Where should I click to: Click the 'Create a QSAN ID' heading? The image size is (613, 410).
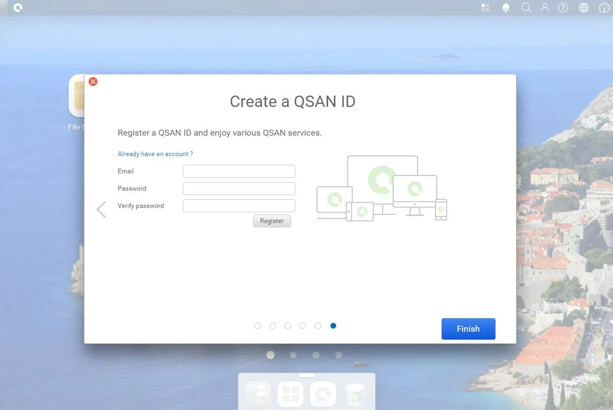292,102
